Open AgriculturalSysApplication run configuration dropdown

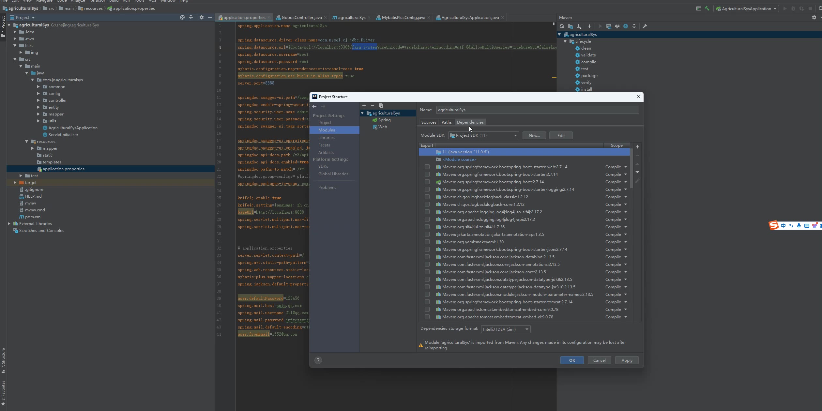(746, 8)
